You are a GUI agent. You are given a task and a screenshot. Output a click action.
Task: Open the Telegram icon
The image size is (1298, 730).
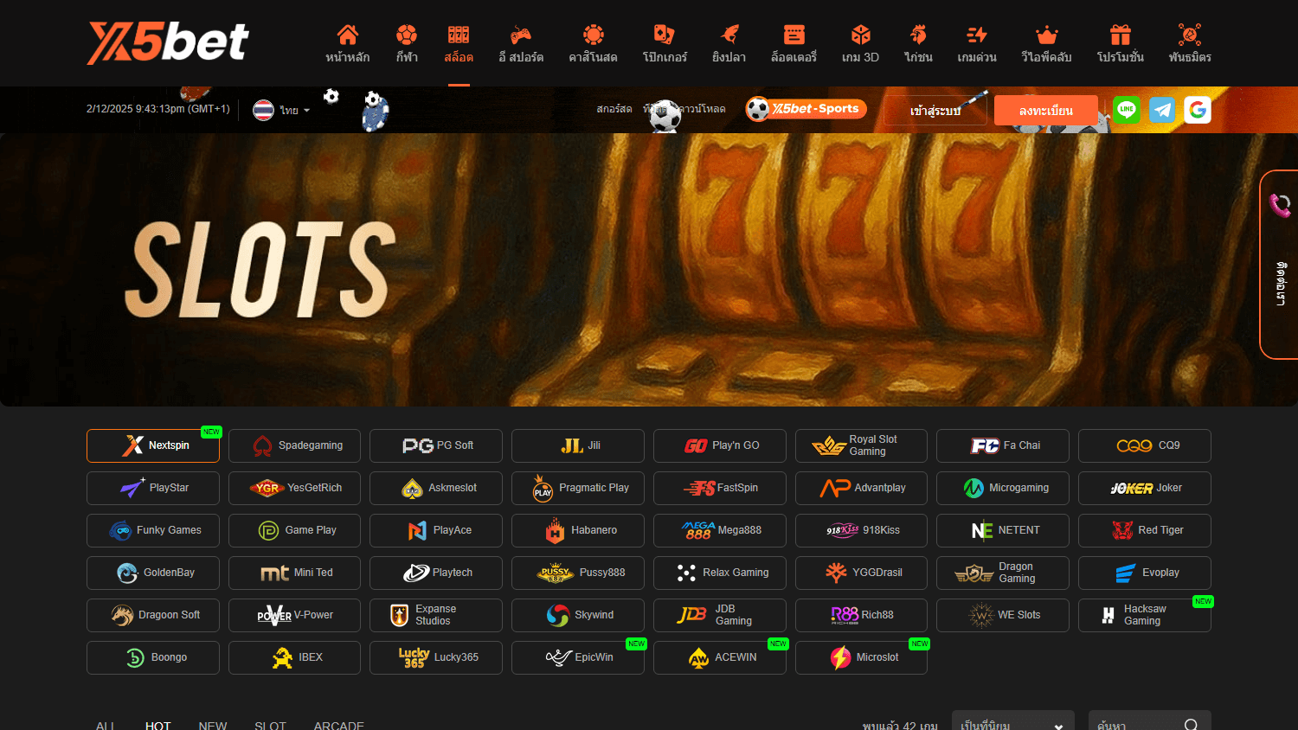tap(1162, 110)
